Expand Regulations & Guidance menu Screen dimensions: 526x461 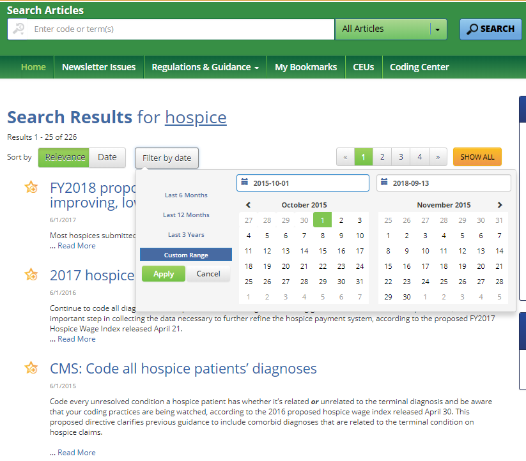[205, 67]
